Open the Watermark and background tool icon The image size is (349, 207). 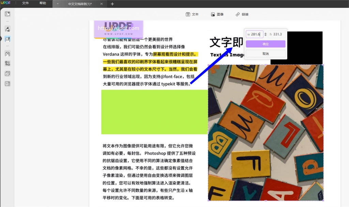7,74
